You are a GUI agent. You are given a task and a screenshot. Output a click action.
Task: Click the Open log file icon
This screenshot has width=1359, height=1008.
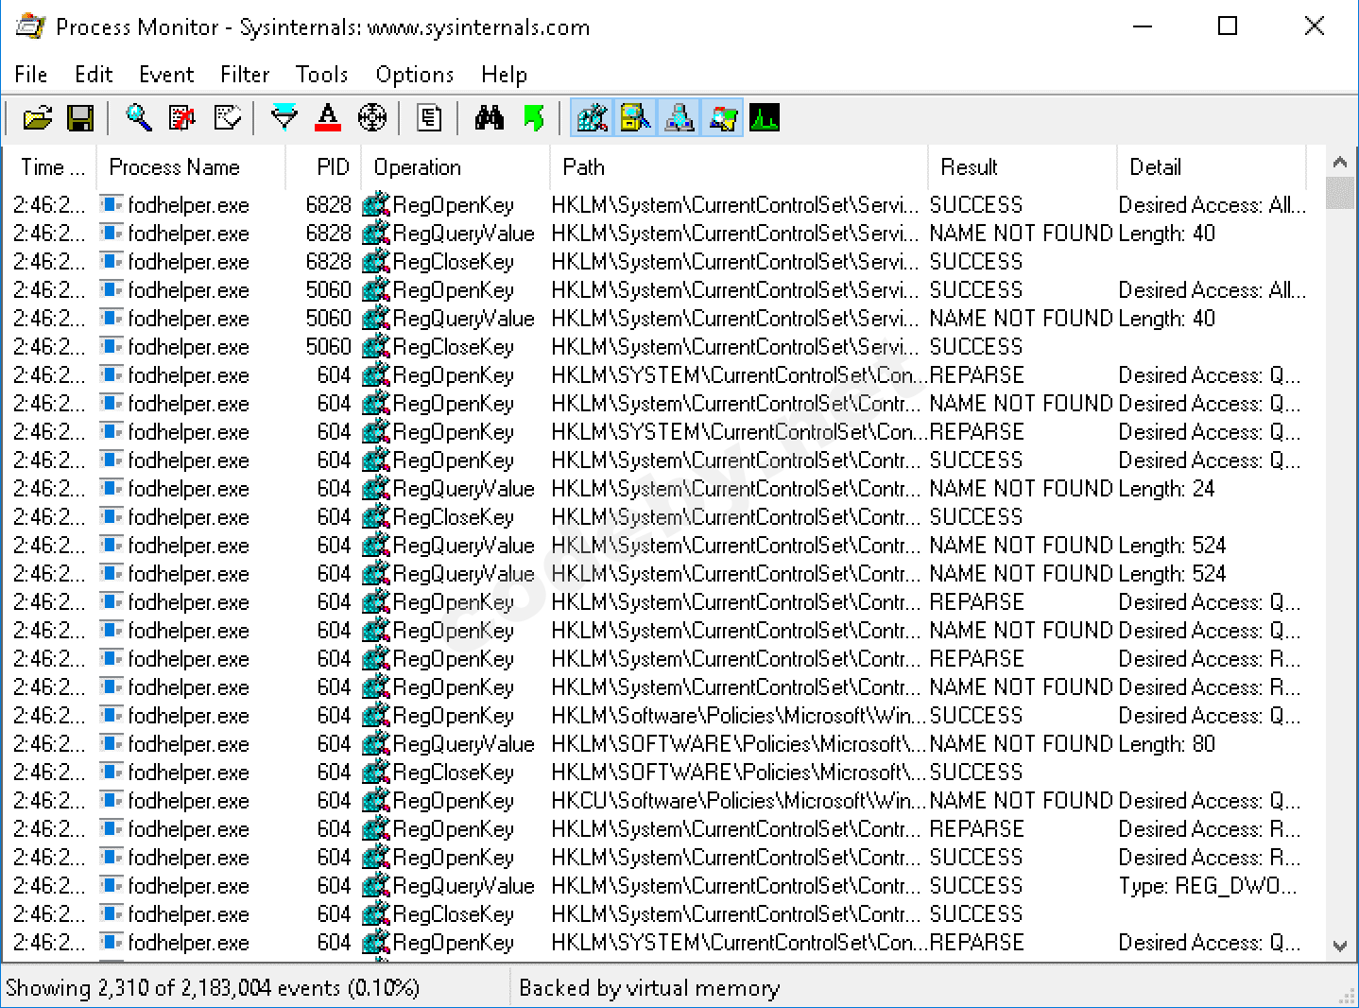point(38,118)
